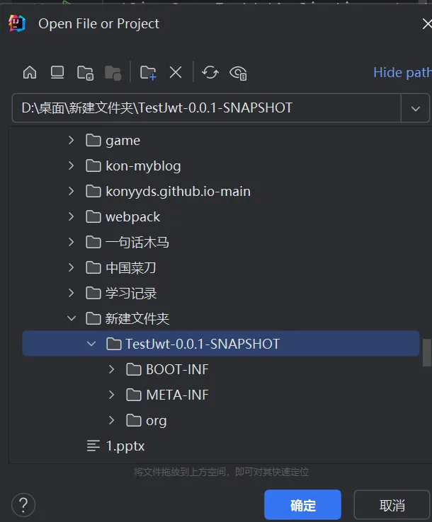Click into the directory path text field
432x522 pixels.
coord(205,108)
